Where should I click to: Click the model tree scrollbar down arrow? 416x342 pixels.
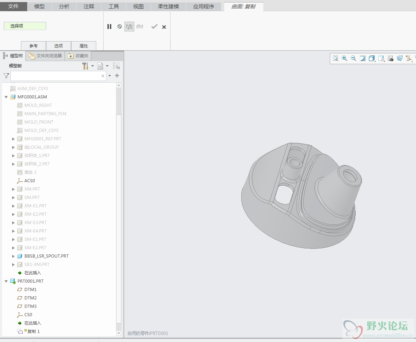(119, 333)
